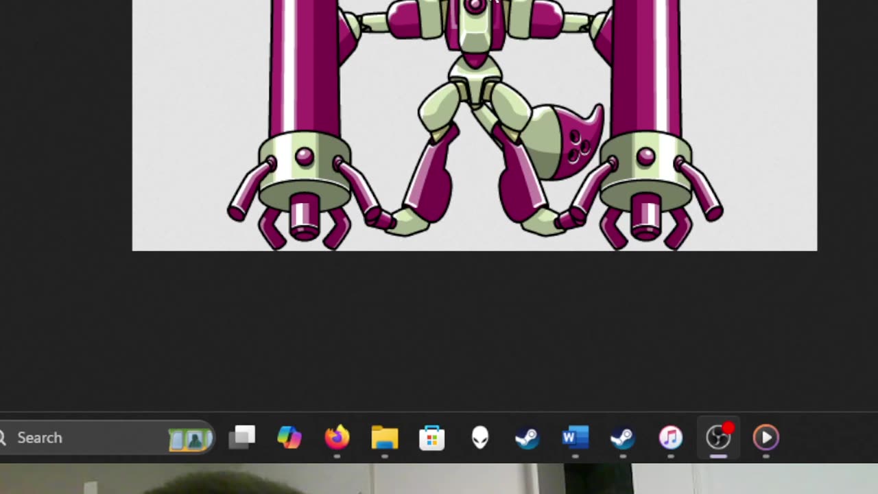Switch to OBS Studio recording icon

tap(719, 436)
